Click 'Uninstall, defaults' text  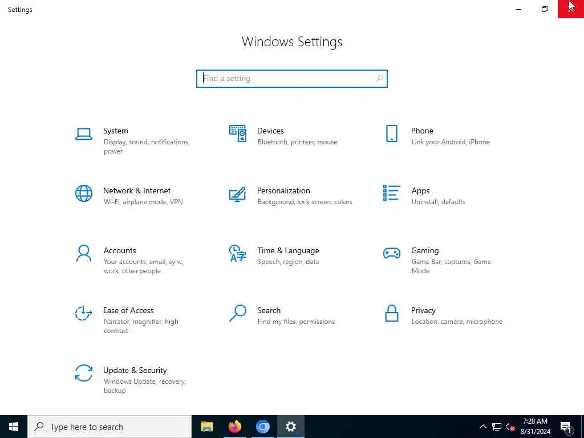[438, 202]
